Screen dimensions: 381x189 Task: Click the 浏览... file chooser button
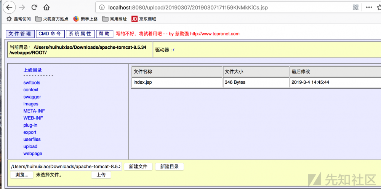pos(22,175)
